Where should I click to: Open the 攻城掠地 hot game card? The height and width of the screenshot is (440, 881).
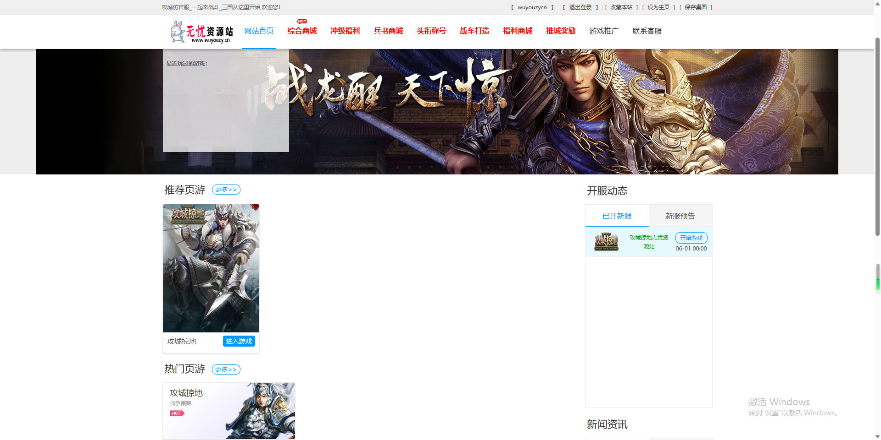(x=229, y=411)
